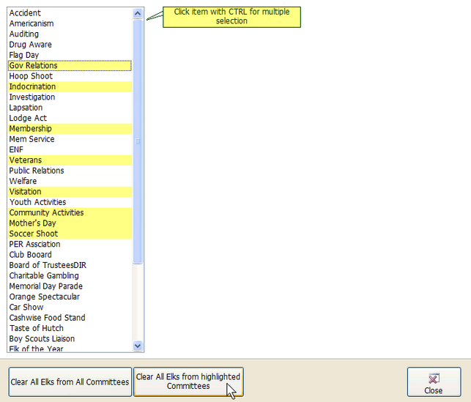471x402 pixels.
Task: Pick Boy Scouts Liaison from list
Action: [42, 339]
